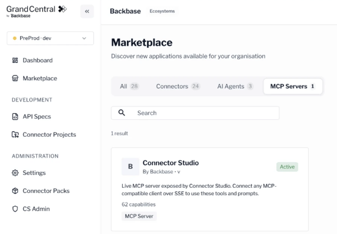The image size is (337, 234).
Task: Click the yellow environment status dot
Action: [x=14, y=38]
